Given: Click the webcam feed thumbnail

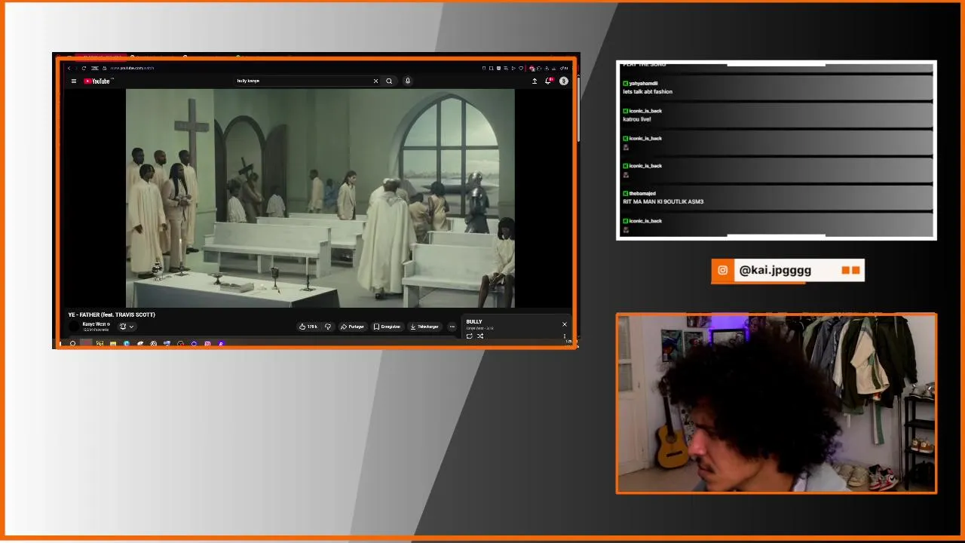Looking at the screenshot, I should (777, 403).
